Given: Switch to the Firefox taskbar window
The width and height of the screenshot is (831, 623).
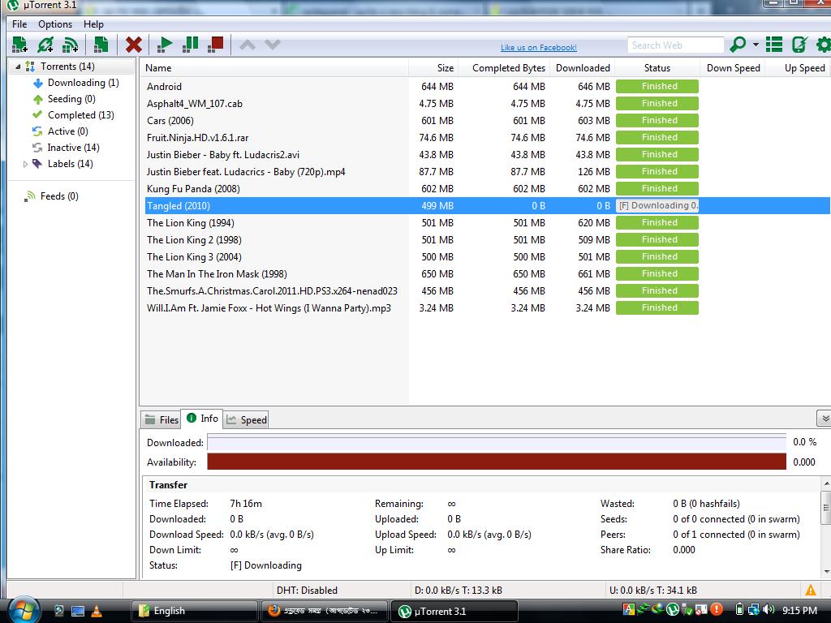Looking at the screenshot, I should pyautogui.click(x=323, y=611).
